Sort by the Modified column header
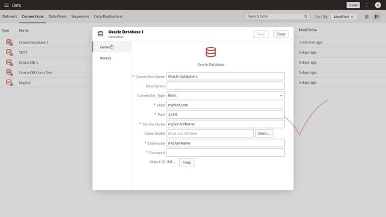Viewport: 386px width, 217px height. point(308,30)
